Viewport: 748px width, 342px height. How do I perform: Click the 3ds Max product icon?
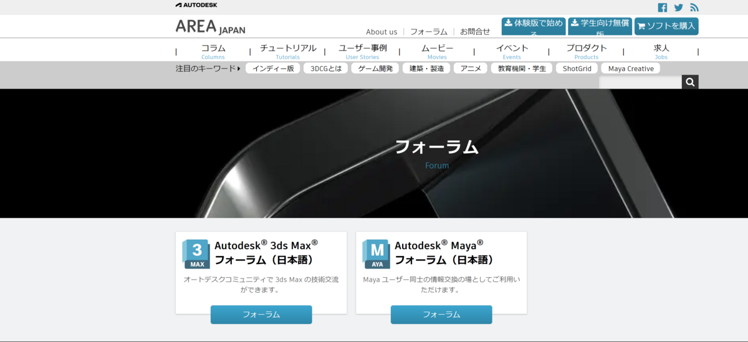(x=196, y=254)
